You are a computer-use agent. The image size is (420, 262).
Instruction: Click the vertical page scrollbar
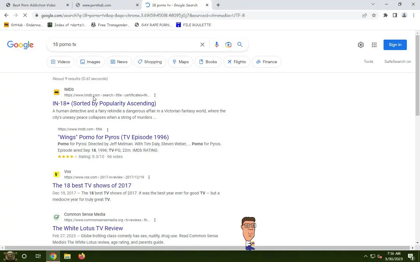click(417, 76)
